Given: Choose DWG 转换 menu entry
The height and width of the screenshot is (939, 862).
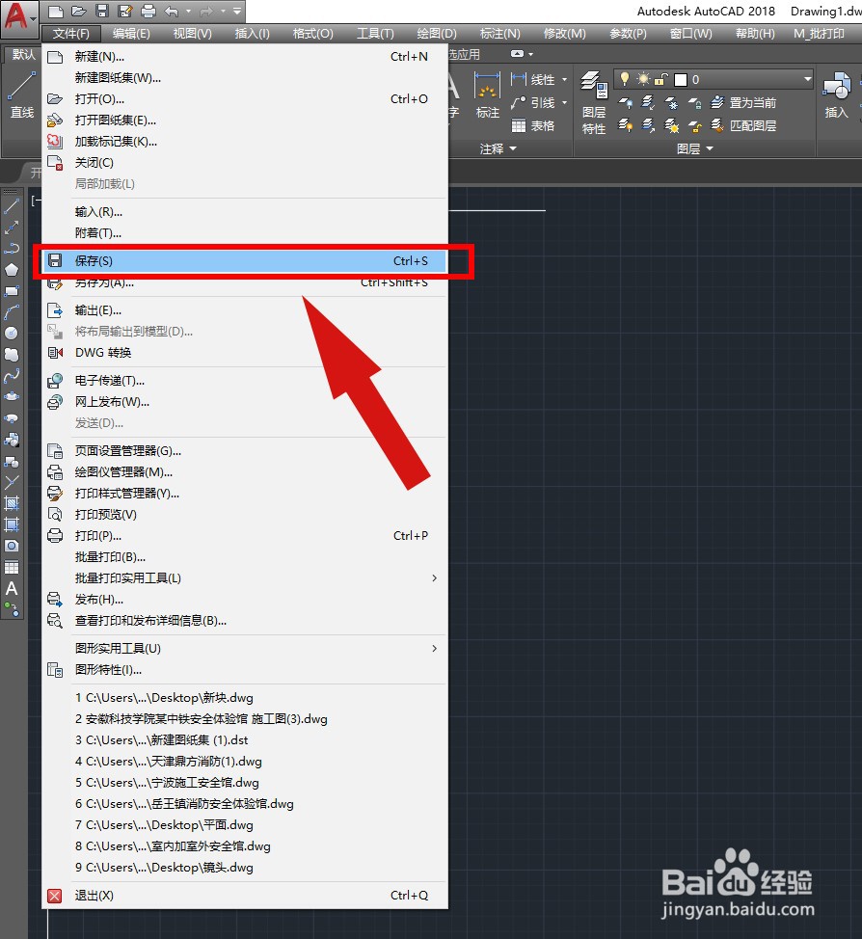Looking at the screenshot, I should (244, 353).
